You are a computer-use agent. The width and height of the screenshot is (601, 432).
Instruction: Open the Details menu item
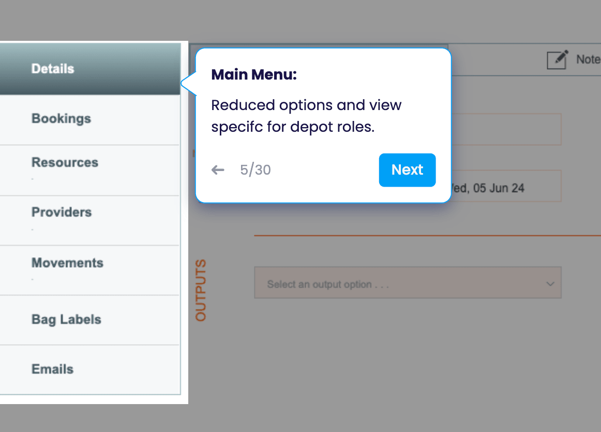coord(53,69)
